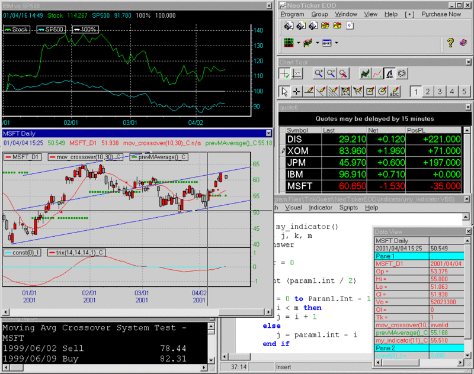Viewport: 474px width, 374px height.
Task: Click the refresh chart circular arrows icon
Action: (402, 73)
